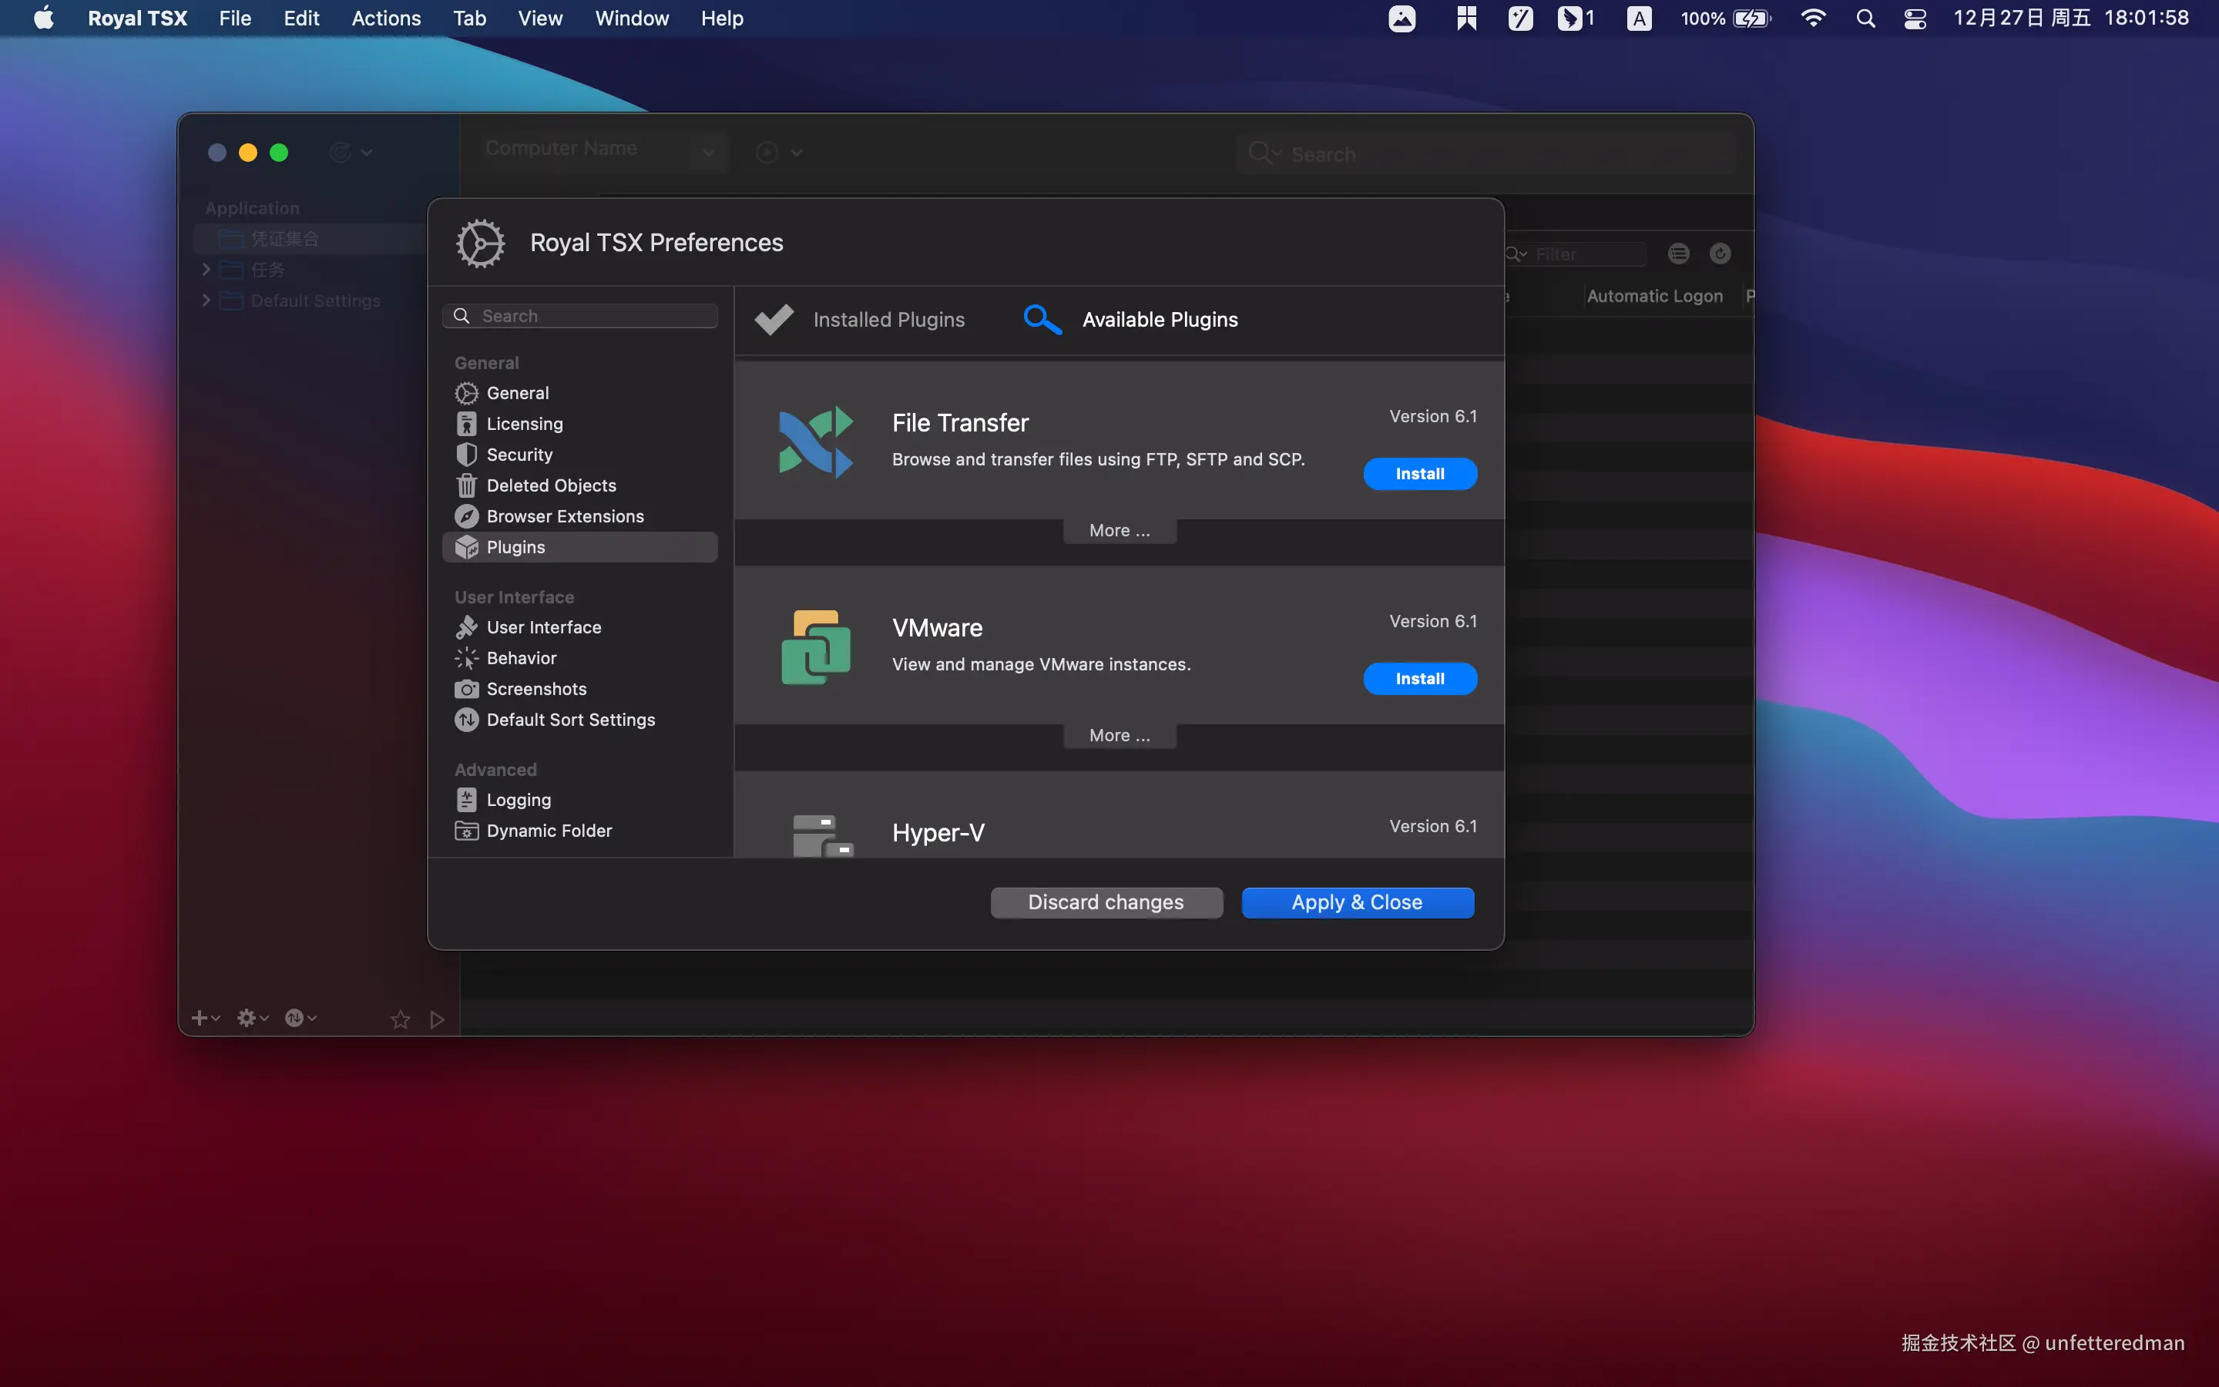Install the File Transfer plugin
Screen dimensions: 2219x1387
click(x=1418, y=474)
